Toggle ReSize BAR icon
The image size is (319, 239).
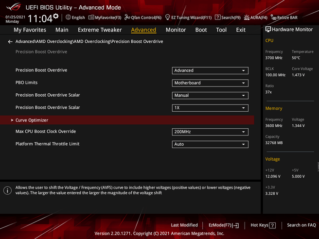pos(273,17)
